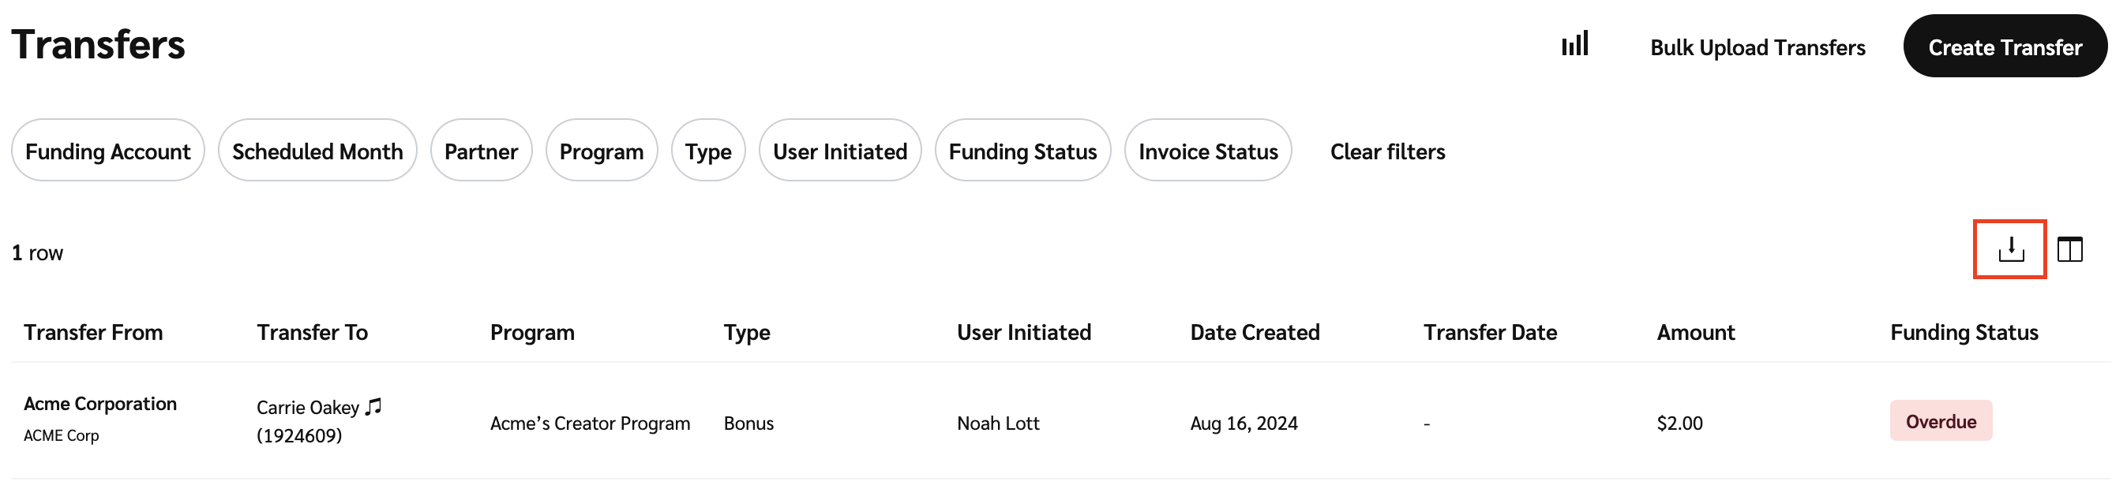
Task: Click the Date Created column header
Action: [1255, 333]
